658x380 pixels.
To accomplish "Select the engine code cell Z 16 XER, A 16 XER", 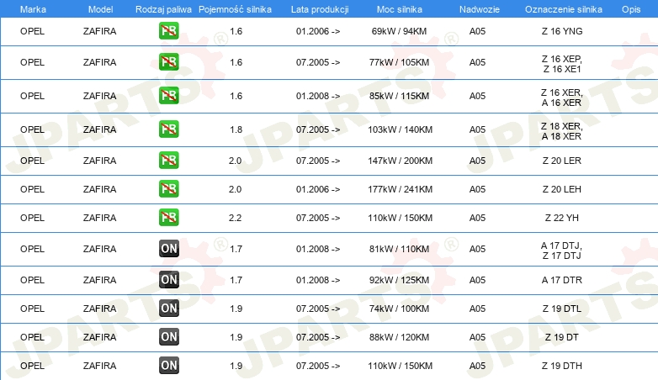I will [562, 98].
